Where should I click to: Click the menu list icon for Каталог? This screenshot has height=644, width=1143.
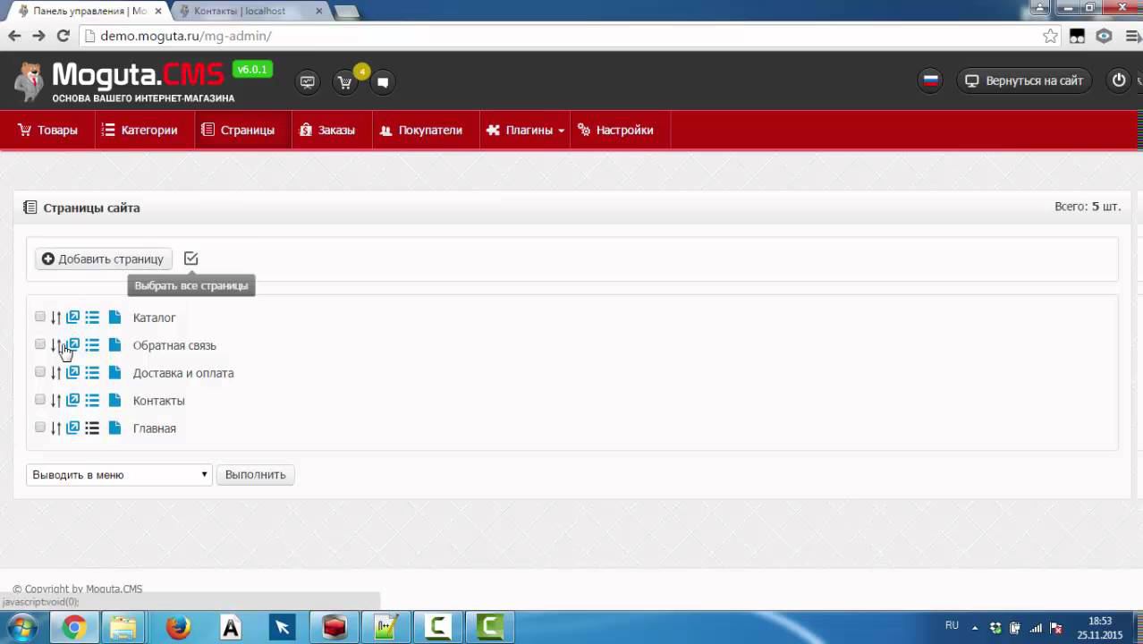click(92, 318)
